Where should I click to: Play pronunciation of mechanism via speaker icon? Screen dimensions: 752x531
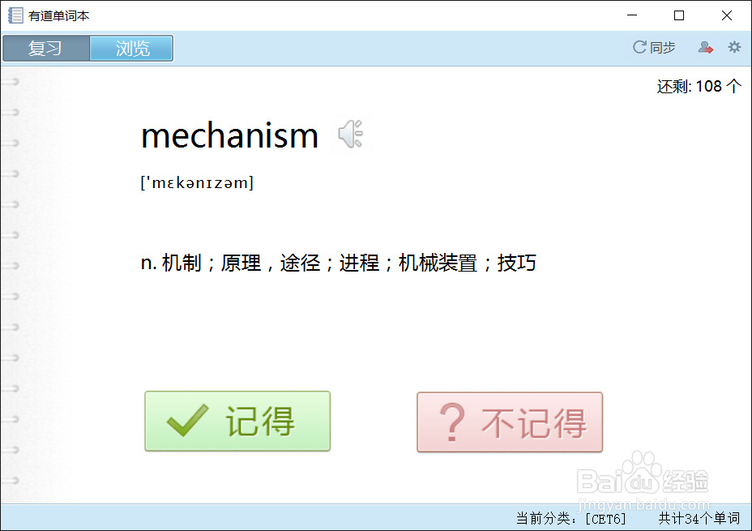(x=351, y=134)
